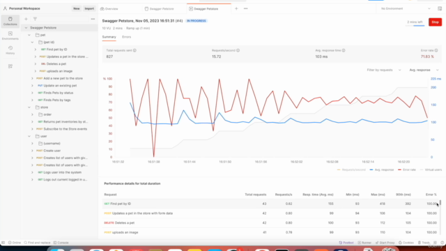Select Find pet by ID in sidebar tree

[57, 50]
